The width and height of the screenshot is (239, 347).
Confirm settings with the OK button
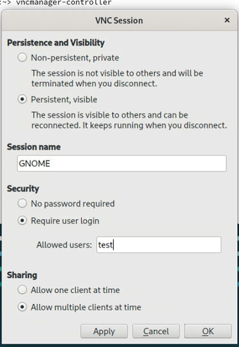click(208, 331)
